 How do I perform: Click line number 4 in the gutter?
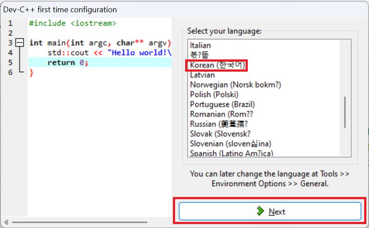coord(11,53)
